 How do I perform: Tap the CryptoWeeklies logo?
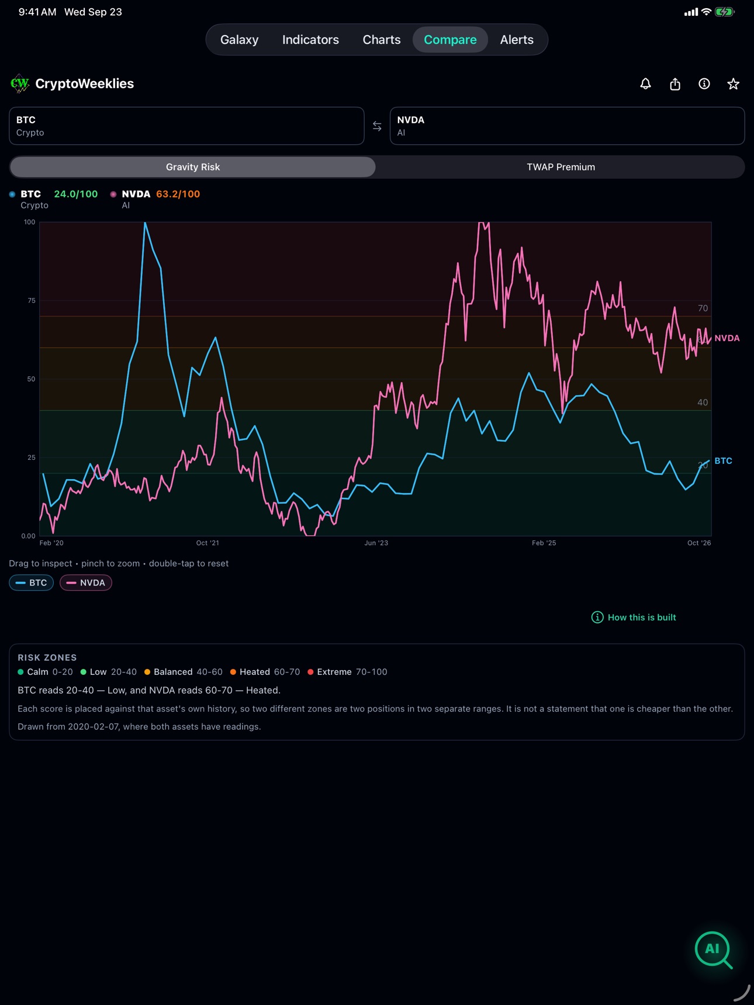point(20,84)
